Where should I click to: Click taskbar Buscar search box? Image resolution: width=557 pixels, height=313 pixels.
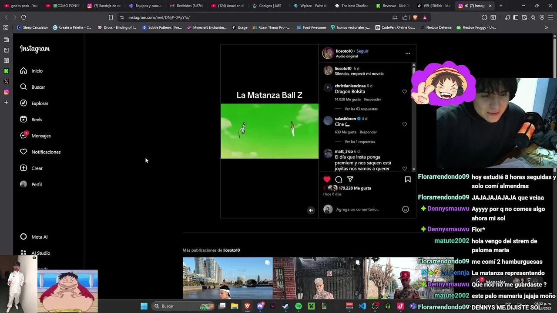(183, 306)
